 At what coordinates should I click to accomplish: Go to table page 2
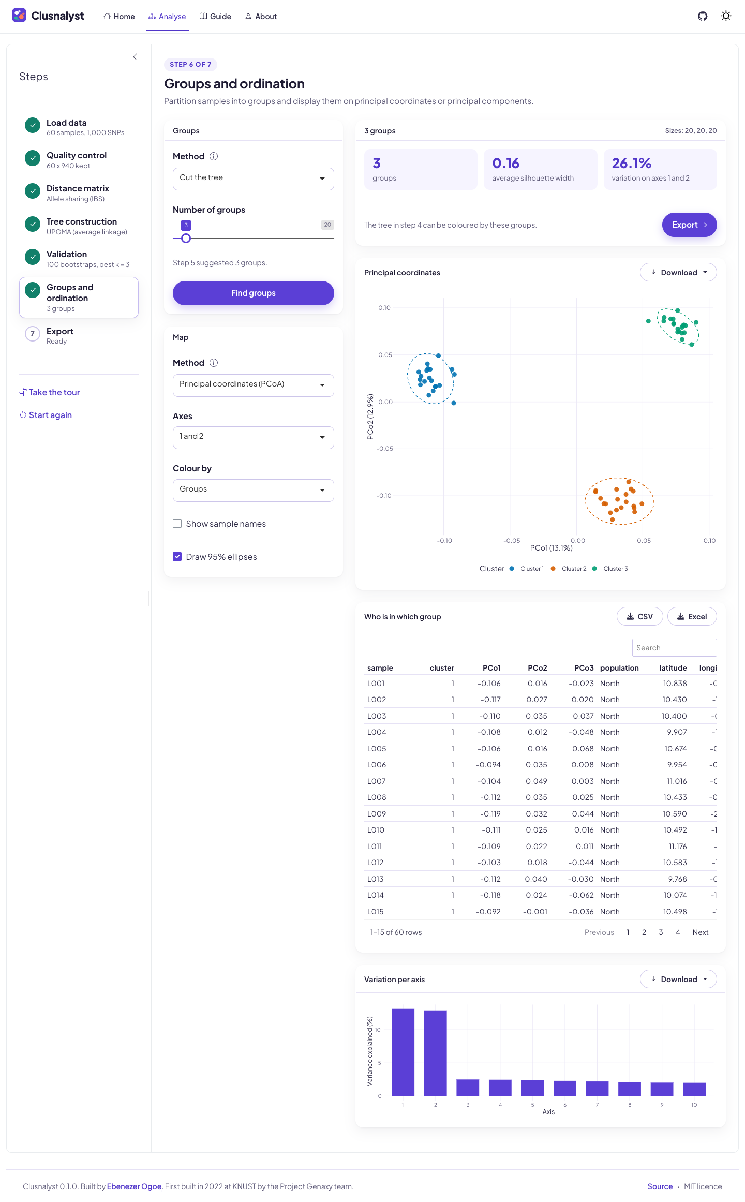tap(644, 932)
